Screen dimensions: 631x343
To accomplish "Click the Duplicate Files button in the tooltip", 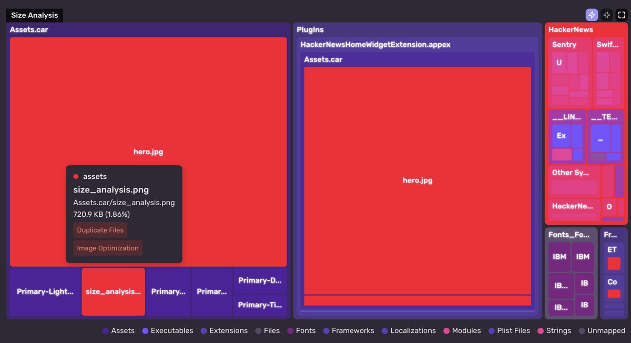I will [x=100, y=230].
